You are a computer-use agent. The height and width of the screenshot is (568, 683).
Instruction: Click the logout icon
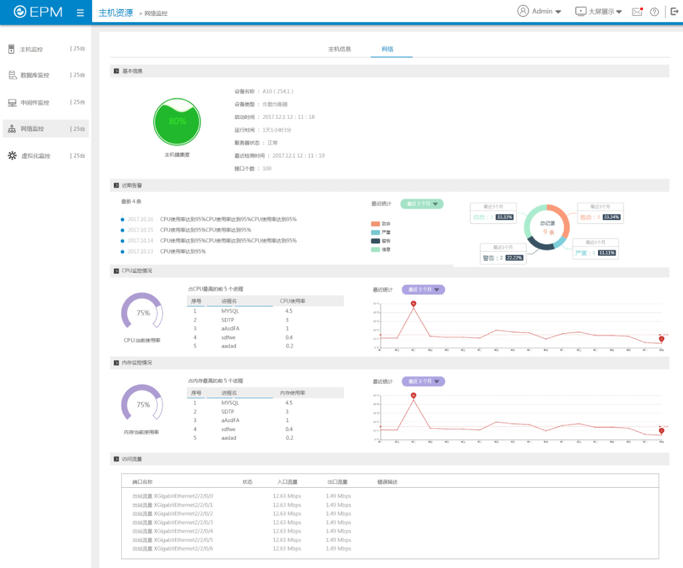[674, 11]
